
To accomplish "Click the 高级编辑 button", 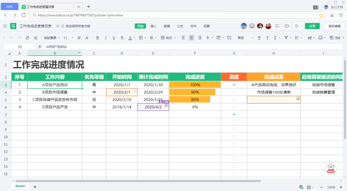I will click(x=334, y=26).
